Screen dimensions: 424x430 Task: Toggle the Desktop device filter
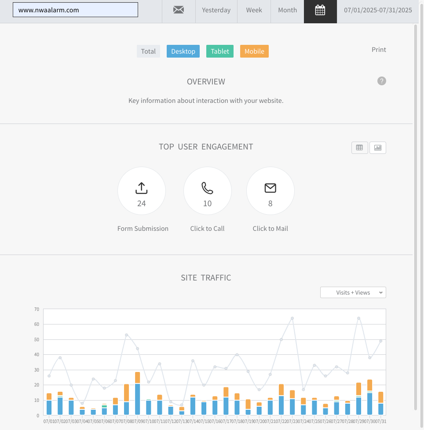tap(183, 51)
